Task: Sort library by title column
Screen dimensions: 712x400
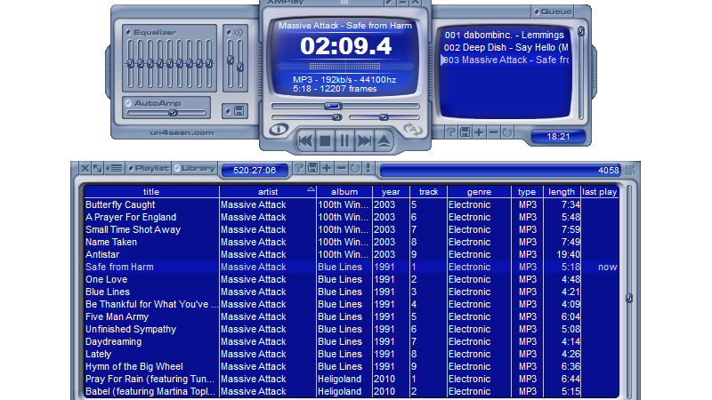Action: pyautogui.click(x=151, y=192)
